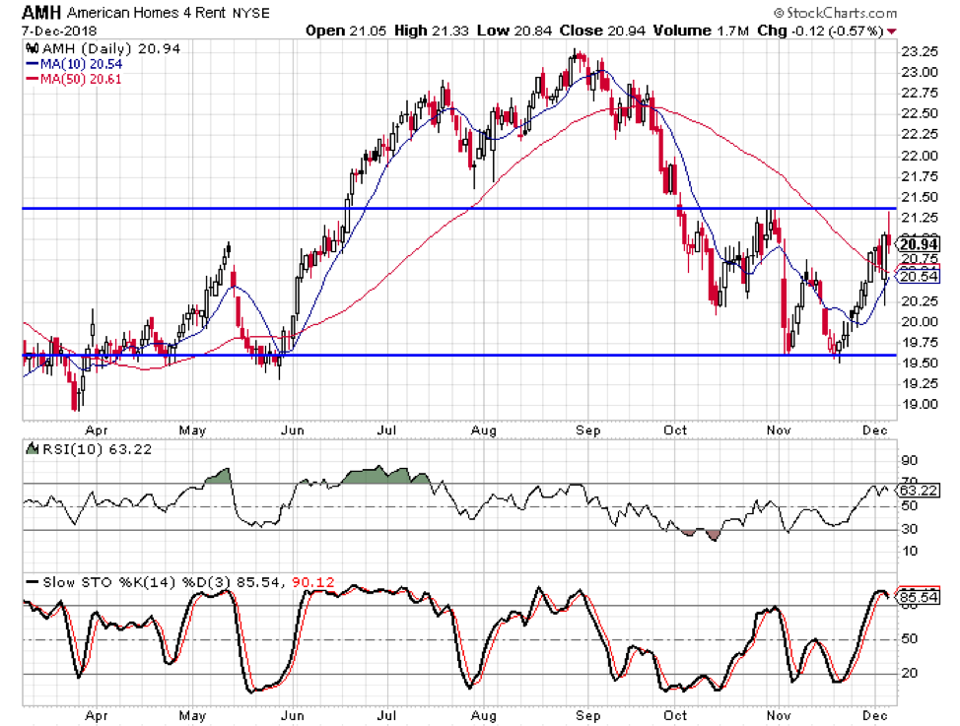Click the Dec label under the price chart
The height and width of the screenshot is (726, 960).
(875, 430)
